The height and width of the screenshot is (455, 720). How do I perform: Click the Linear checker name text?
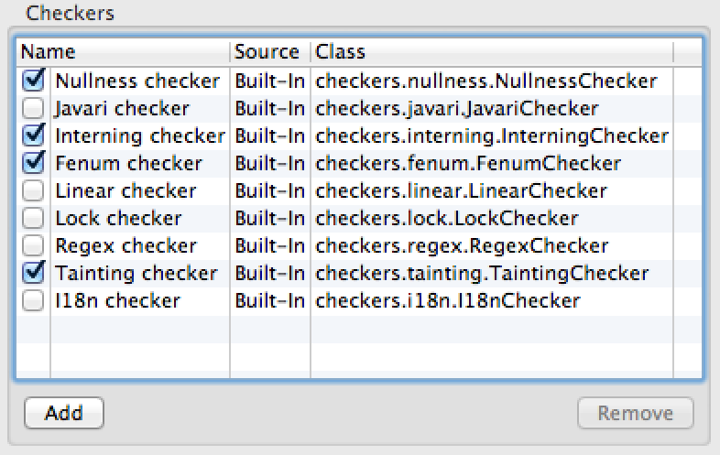125,191
